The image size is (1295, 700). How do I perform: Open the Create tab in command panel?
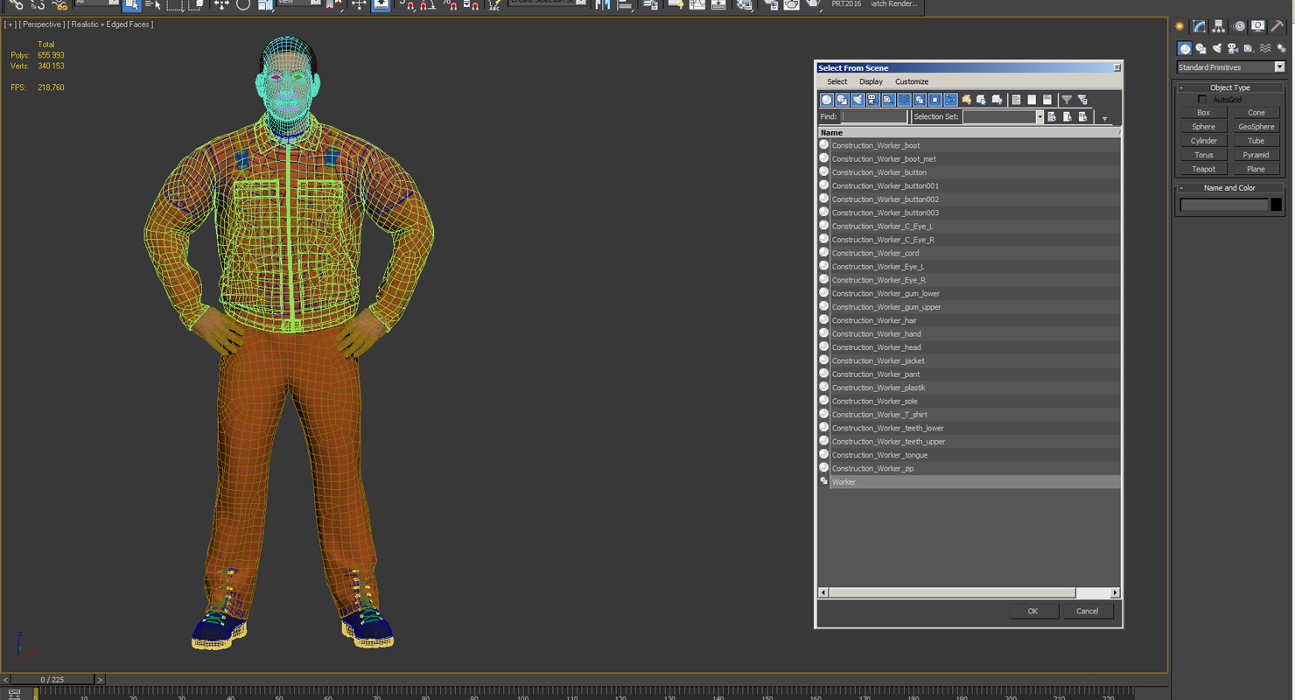point(1179,26)
